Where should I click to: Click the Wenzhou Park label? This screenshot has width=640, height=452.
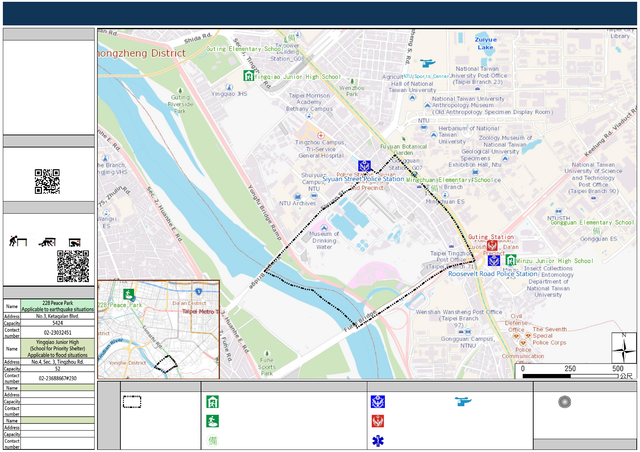(x=352, y=91)
